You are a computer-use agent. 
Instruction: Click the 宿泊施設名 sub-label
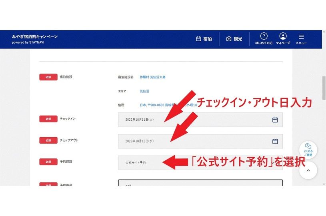tap(126, 77)
